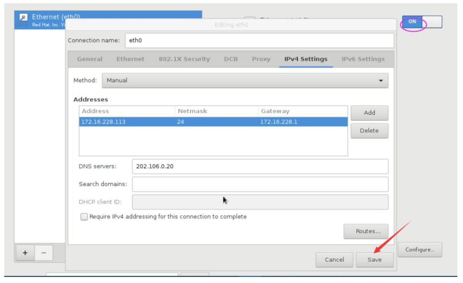
Task: Open the Ethernet tab
Action: [x=130, y=59]
